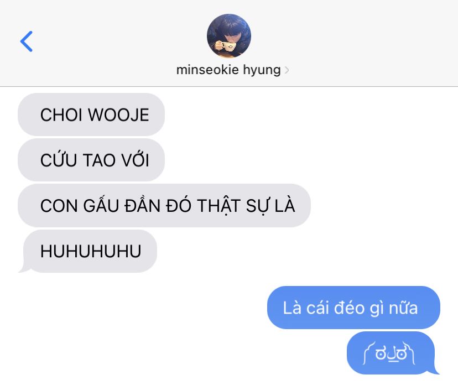Click the tail of the HUHUHUHU bubble
Image resolution: width=458 pixels, height=385 pixels.
(x=24, y=268)
